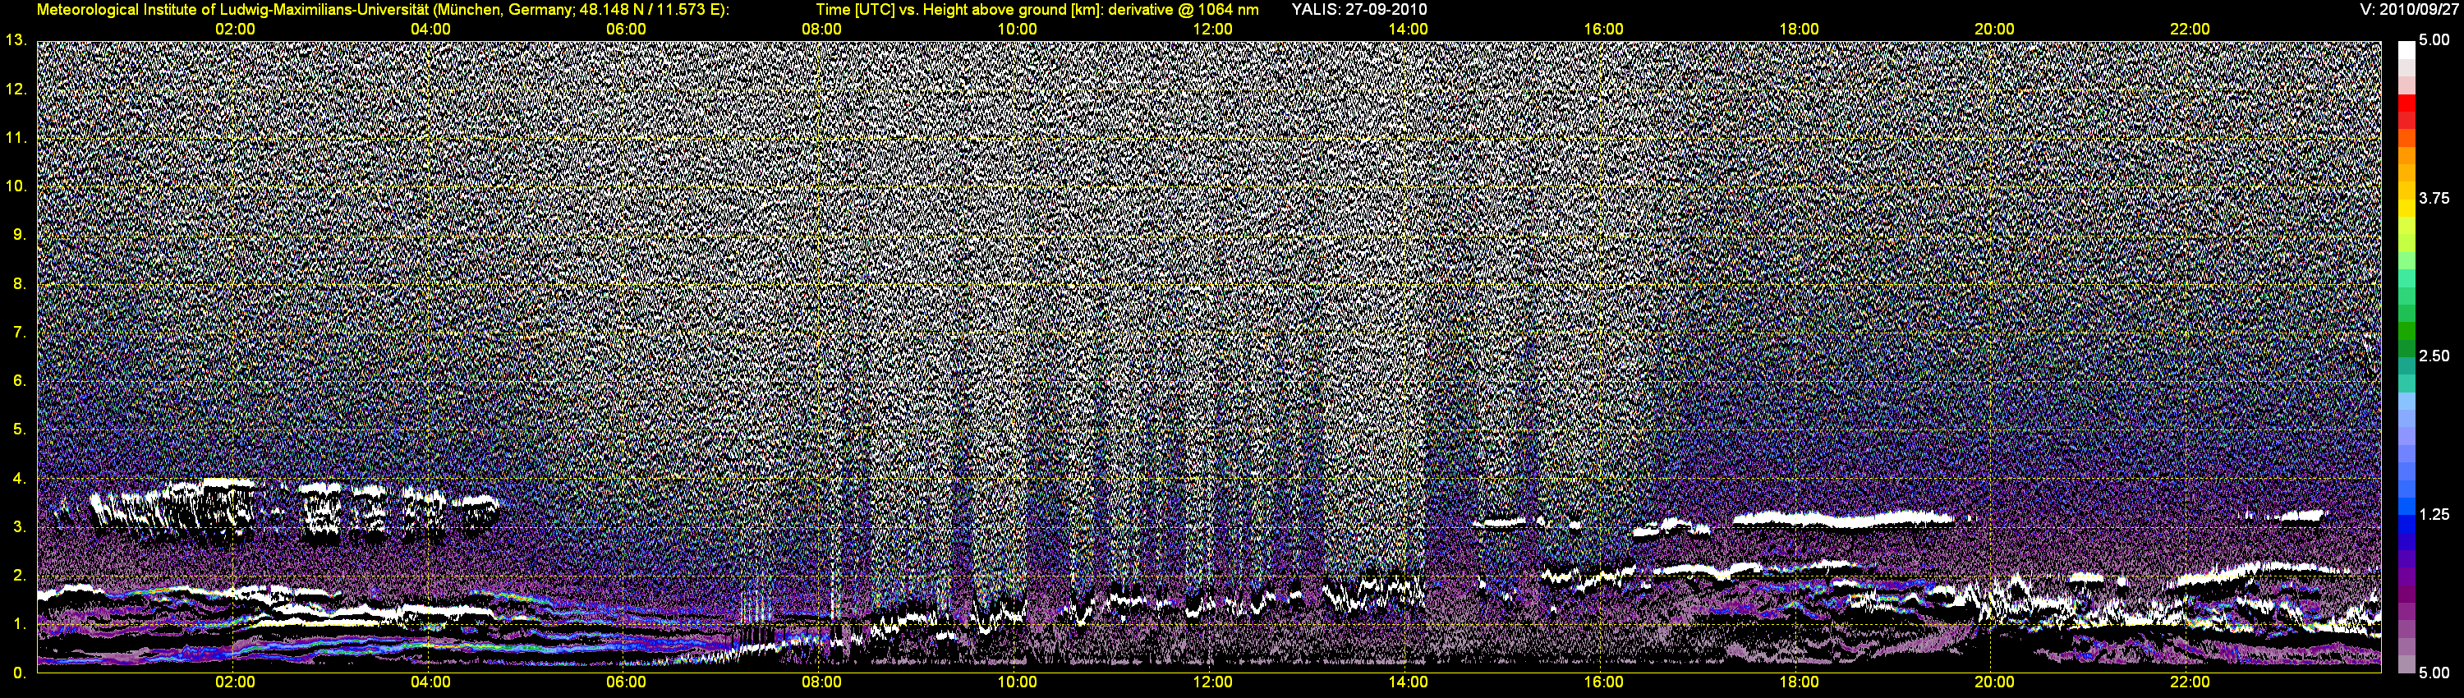The image size is (2464, 698).
Task: Click the 12. km height axis label
Action: (x=16, y=89)
